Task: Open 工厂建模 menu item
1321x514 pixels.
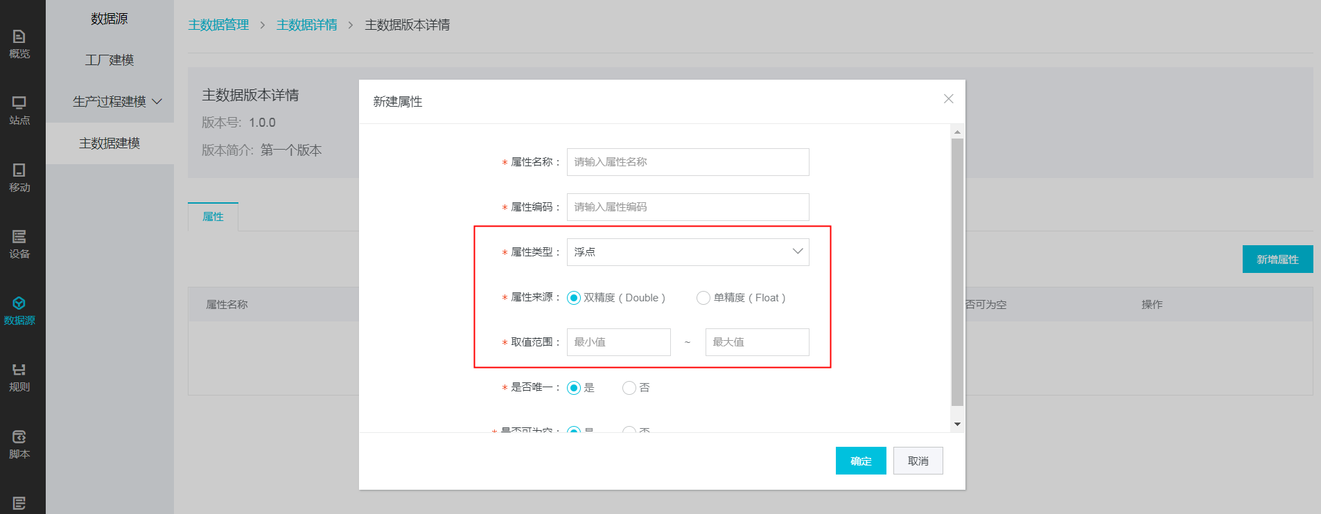Action: (x=110, y=60)
